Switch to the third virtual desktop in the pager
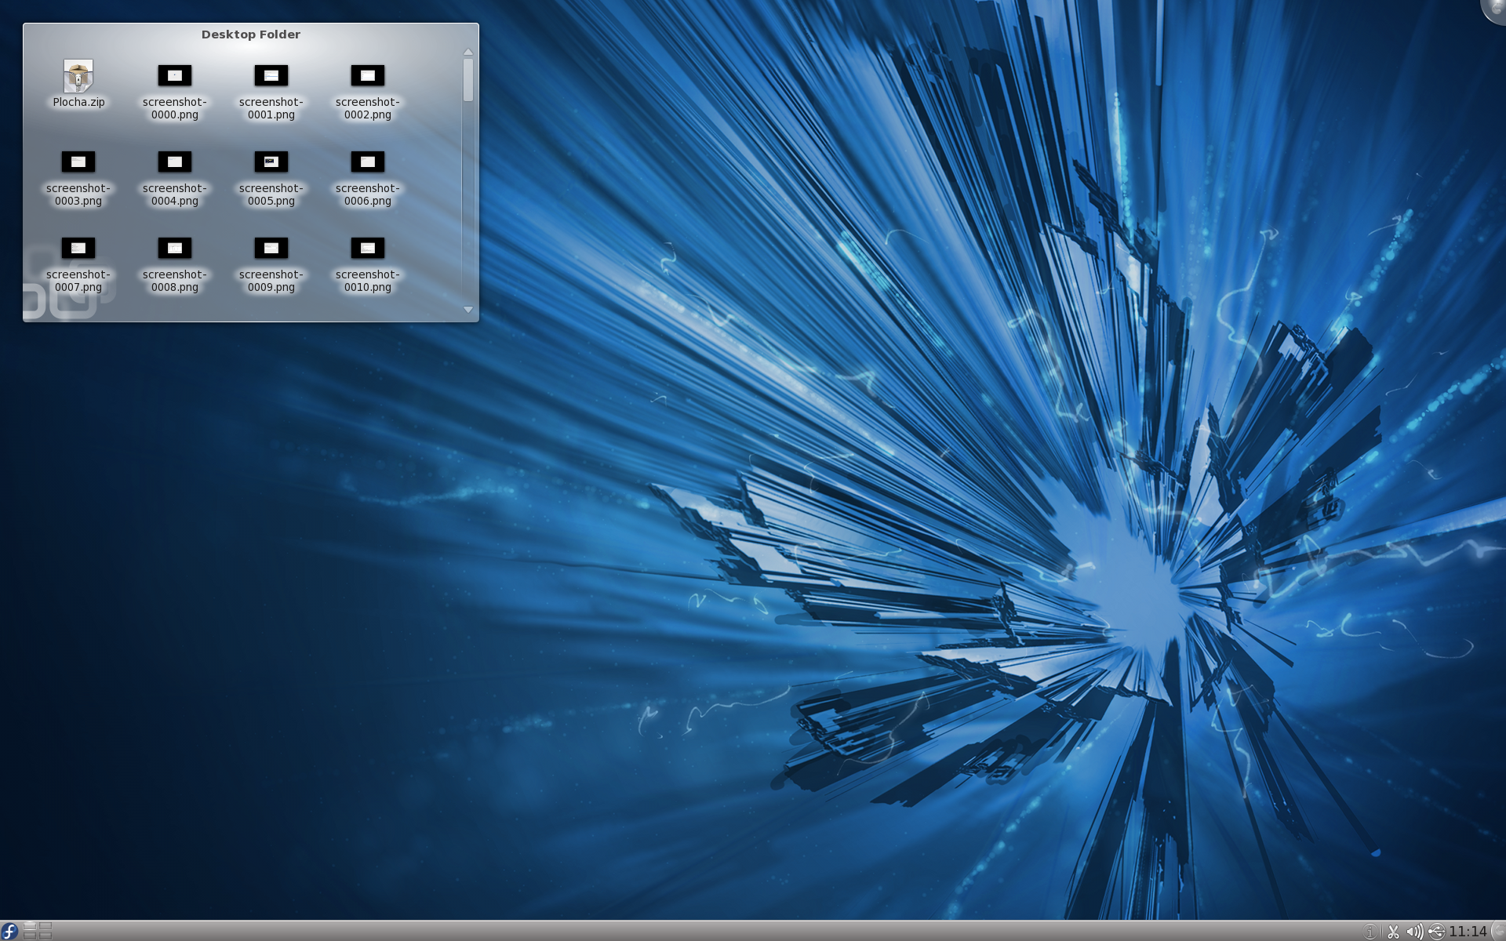This screenshot has width=1506, height=941. 30,936
